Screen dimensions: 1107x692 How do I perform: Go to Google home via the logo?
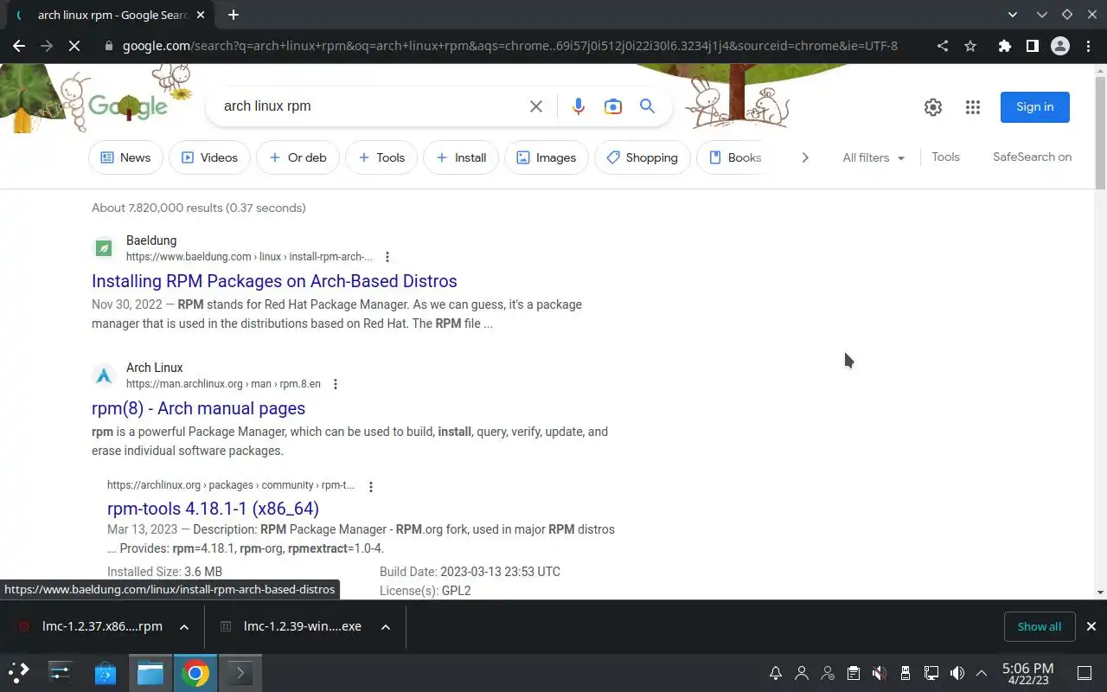tap(128, 106)
